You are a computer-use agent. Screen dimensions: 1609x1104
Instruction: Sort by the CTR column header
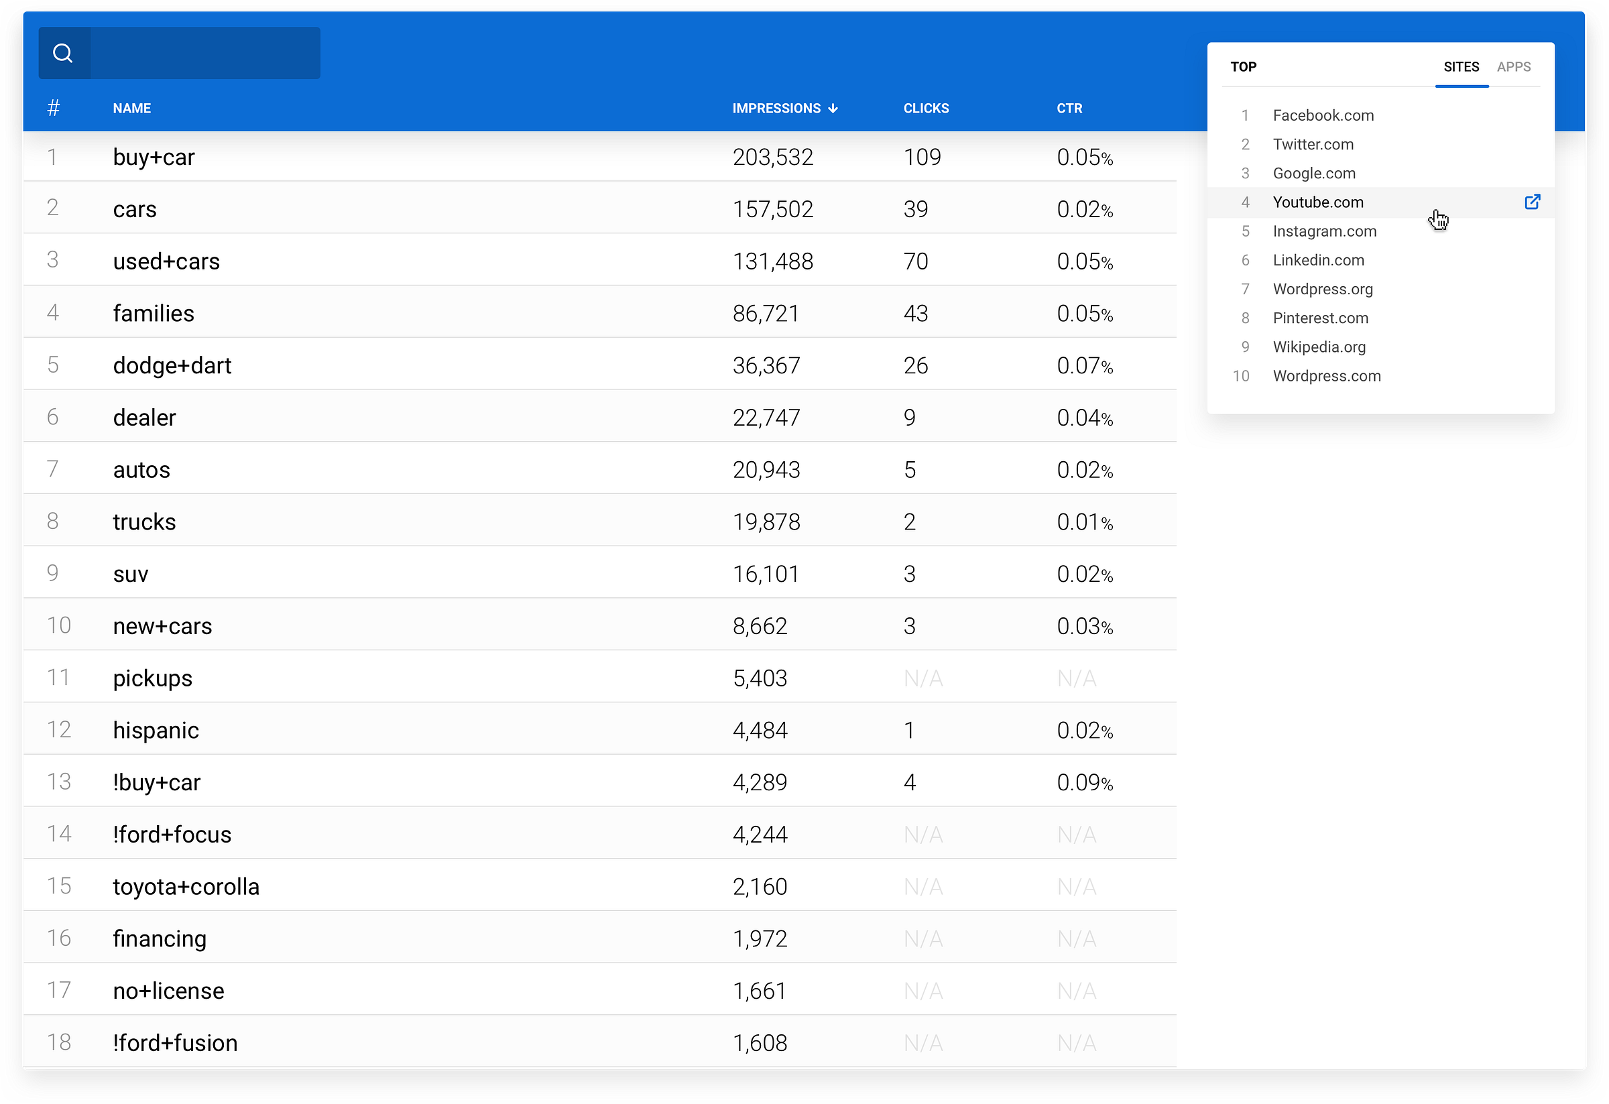[x=1069, y=109]
